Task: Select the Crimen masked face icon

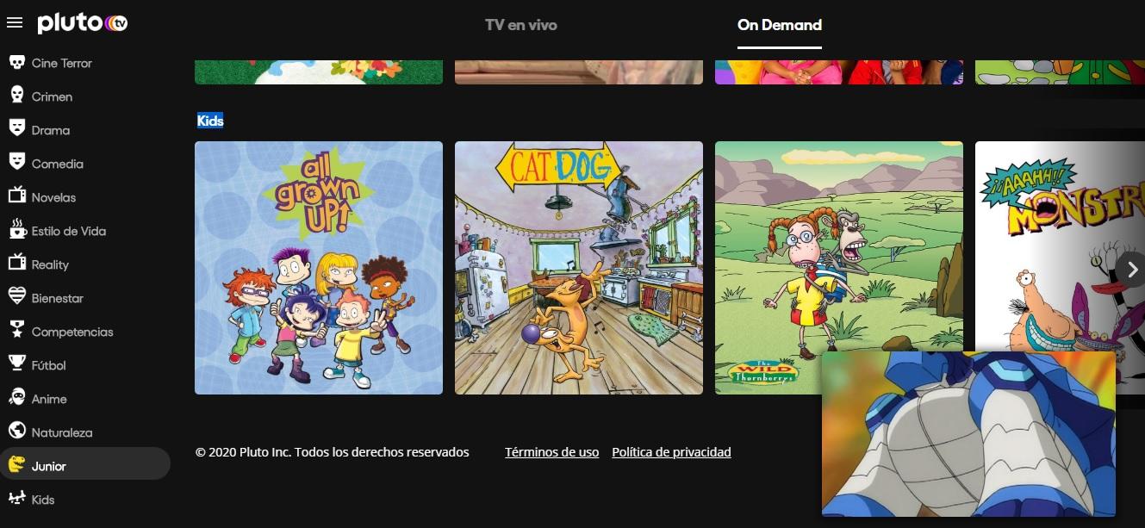Action: click(16, 96)
